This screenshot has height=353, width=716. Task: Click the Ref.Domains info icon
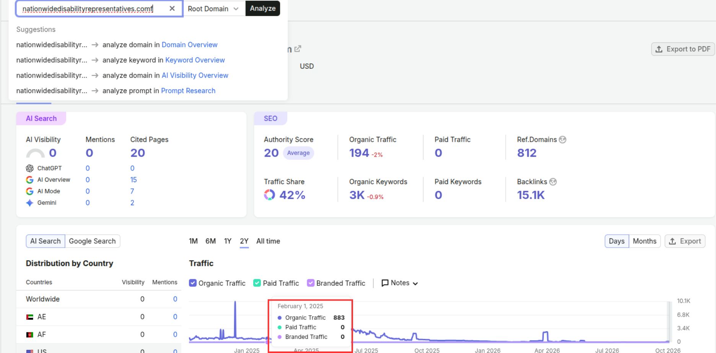point(563,139)
